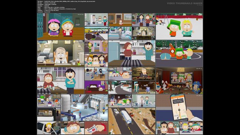Viewport: 240px width, 135px height.
Task: Click the phone shipment map thumbnail
Action: [179, 108]
